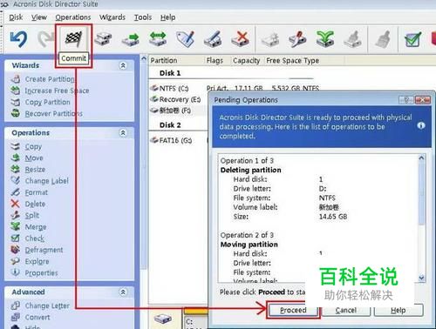Viewport: 436px width, 329px height.
Task: Click the Check partition toolbar icon
Action: tap(412, 39)
